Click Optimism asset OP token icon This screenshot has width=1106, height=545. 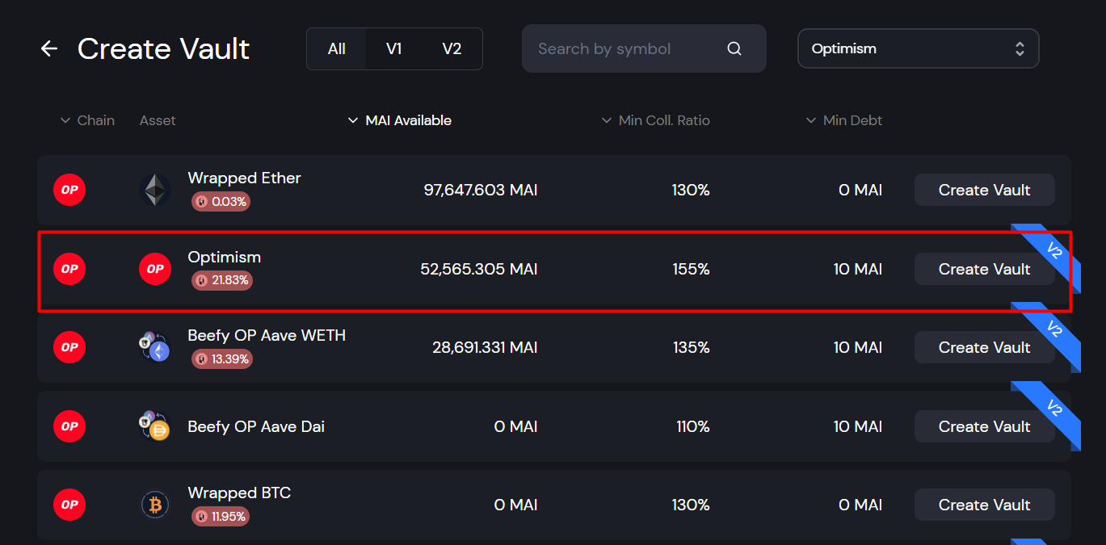155,269
